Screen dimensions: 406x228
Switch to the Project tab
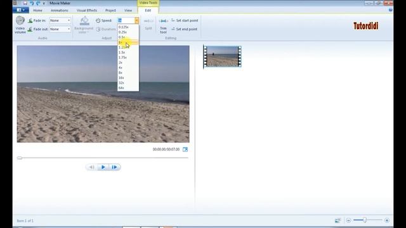110,10
